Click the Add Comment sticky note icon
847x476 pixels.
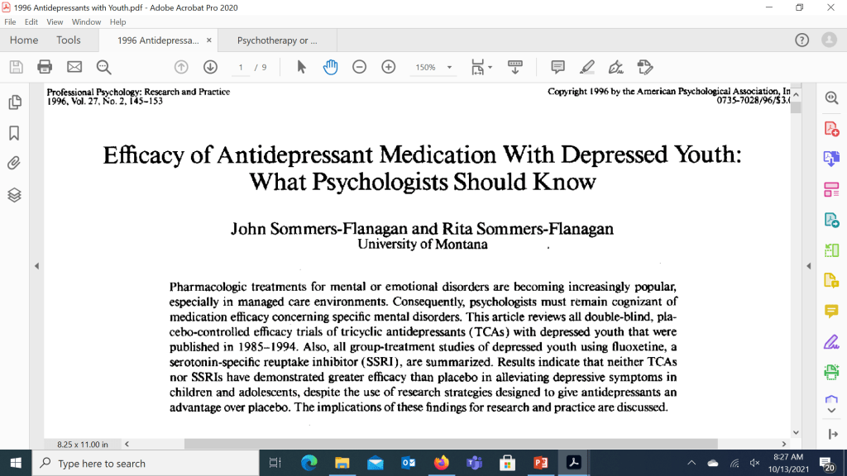[557, 67]
